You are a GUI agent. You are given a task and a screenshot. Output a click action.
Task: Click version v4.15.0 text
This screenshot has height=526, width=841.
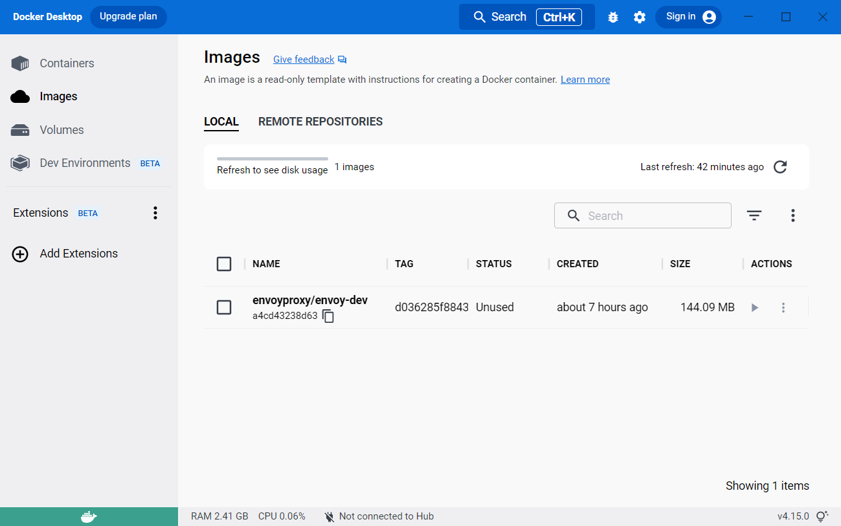coord(793,516)
